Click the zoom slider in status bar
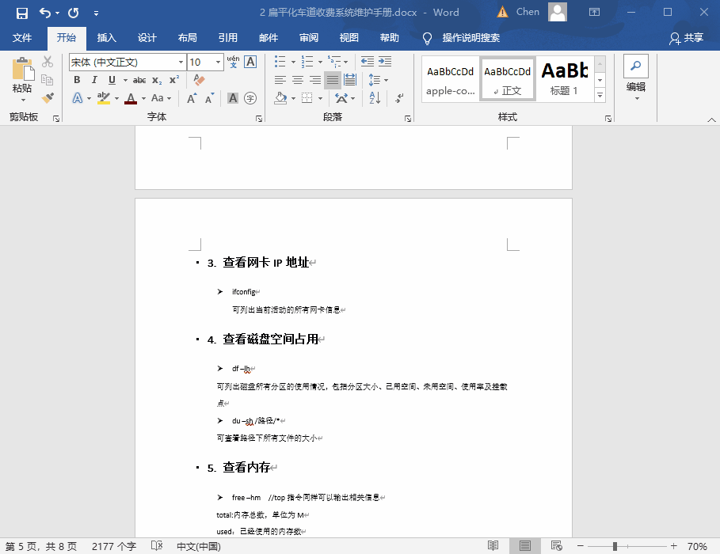720x554 pixels. (x=615, y=546)
